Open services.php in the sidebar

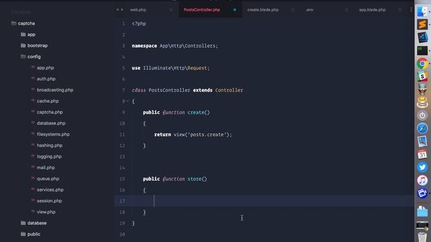50,190
